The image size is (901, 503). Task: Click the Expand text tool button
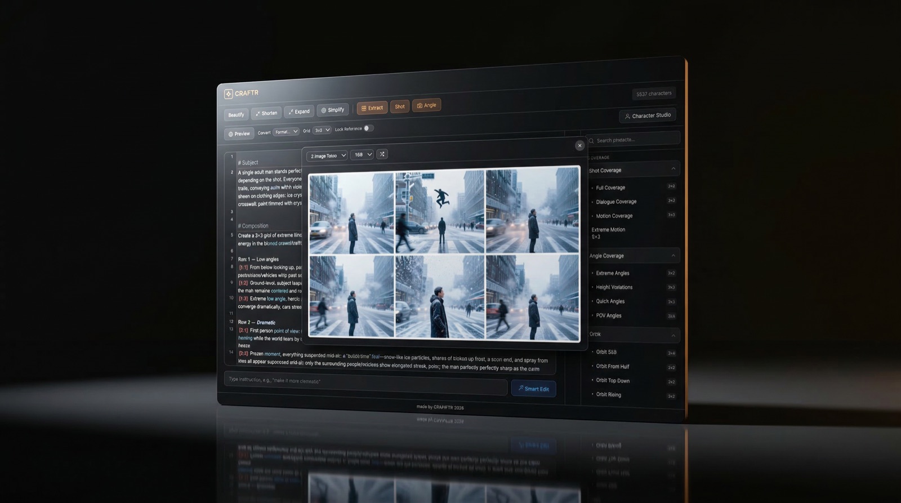(299, 112)
